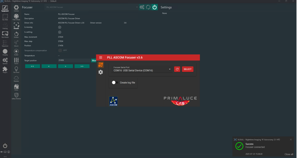Screen dimensions: 297x158
Task: Select the orange connection tab in PLL dialog
Action: point(101,65)
